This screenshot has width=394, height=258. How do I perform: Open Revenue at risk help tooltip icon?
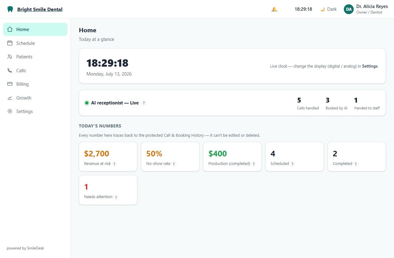pyautogui.click(x=114, y=164)
